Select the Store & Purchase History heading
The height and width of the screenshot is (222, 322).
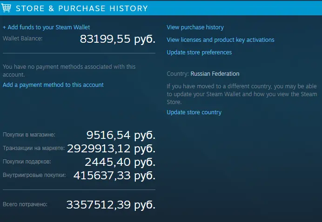[82, 8]
